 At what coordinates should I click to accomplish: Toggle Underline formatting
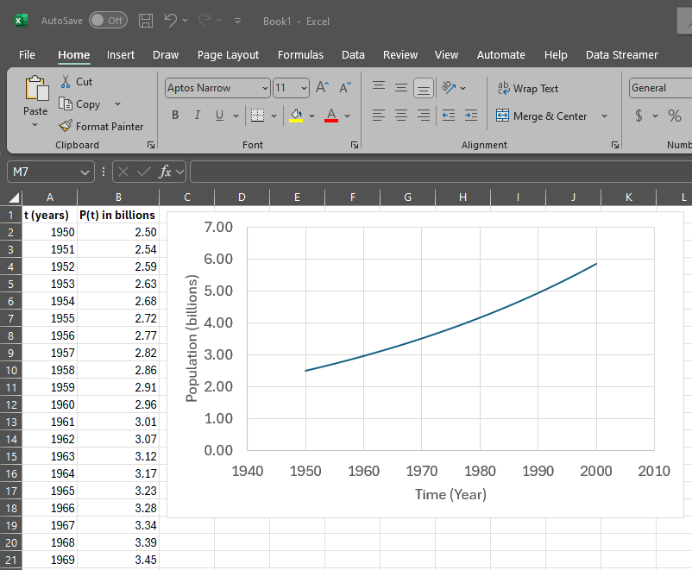tap(219, 116)
